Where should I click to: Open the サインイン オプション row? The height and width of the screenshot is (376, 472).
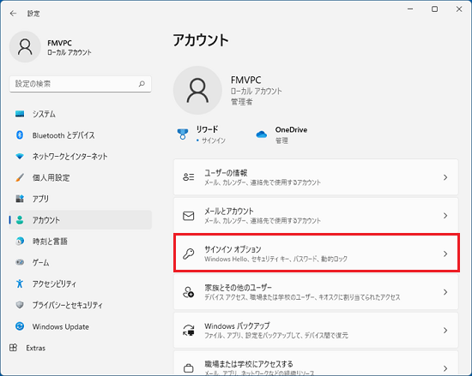[x=316, y=254]
